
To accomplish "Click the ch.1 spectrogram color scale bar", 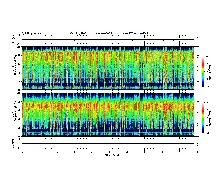I will tap(203, 72).
